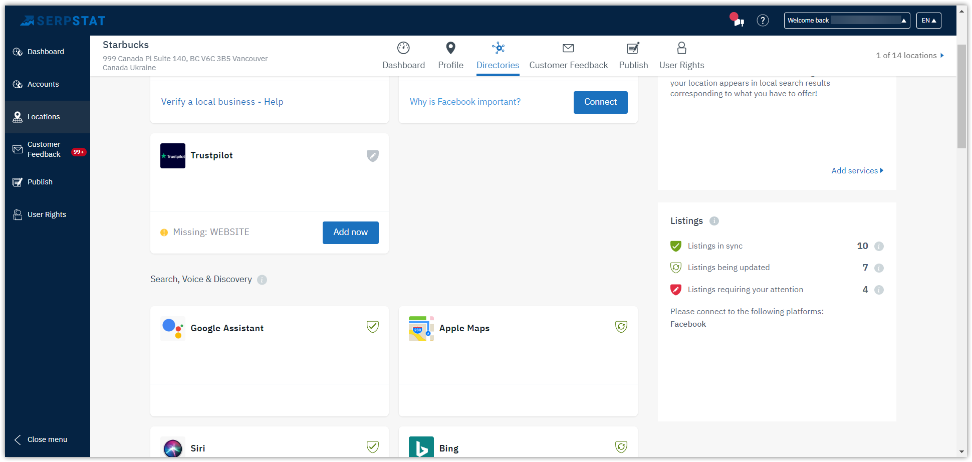Open the Customer Feedback top tab
This screenshot has width=972, height=462.
pyautogui.click(x=568, y=56)
